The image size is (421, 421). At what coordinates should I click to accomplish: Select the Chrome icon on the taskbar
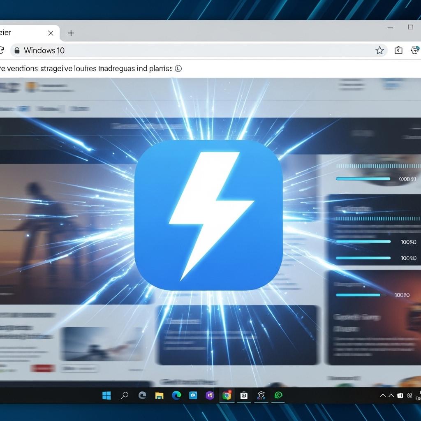pos(226,396)
